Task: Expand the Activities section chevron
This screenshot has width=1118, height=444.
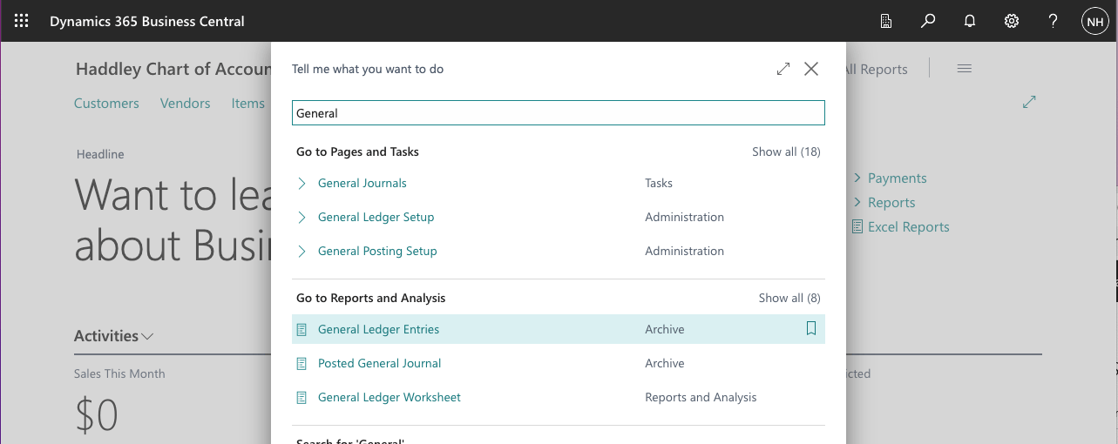Action: (x=147, y=336)
